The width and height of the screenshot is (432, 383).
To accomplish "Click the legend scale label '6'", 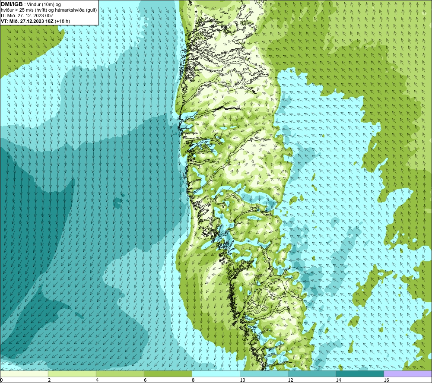I will click(145, 380).
